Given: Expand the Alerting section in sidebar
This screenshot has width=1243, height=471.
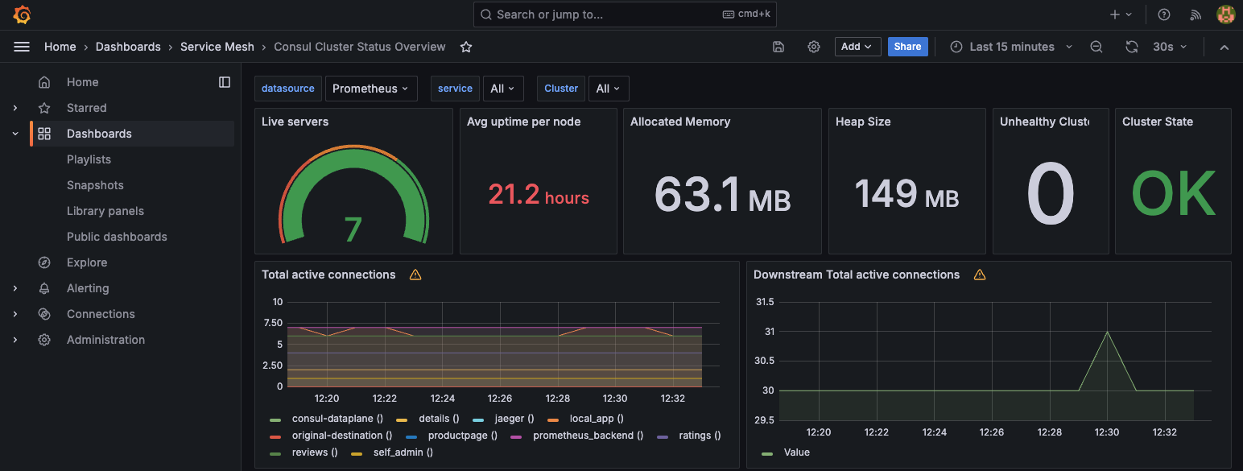Looking at the screenshot, I should [15, 288].
